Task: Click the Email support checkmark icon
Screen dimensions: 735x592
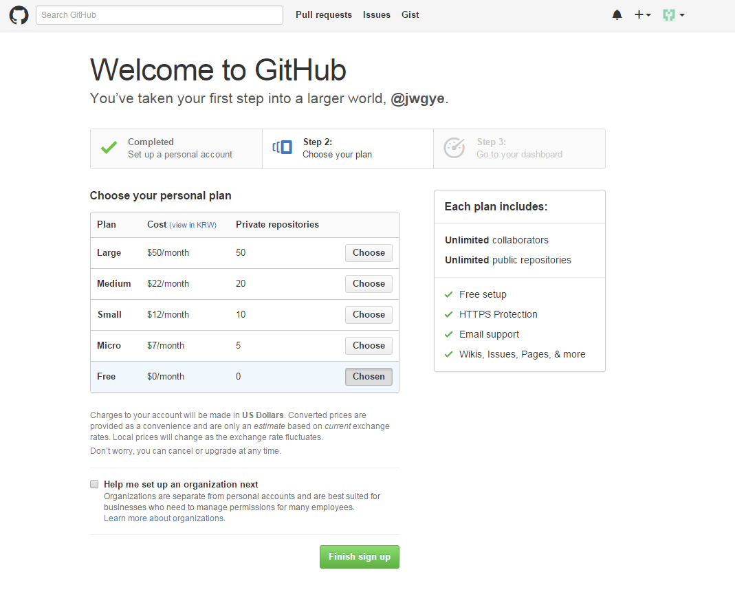Action: [448, 334]
